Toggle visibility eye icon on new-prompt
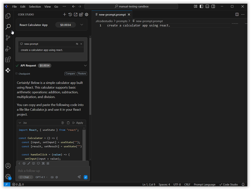The width and height of the screenshot is (251, 190). click(x=77, y=44)
